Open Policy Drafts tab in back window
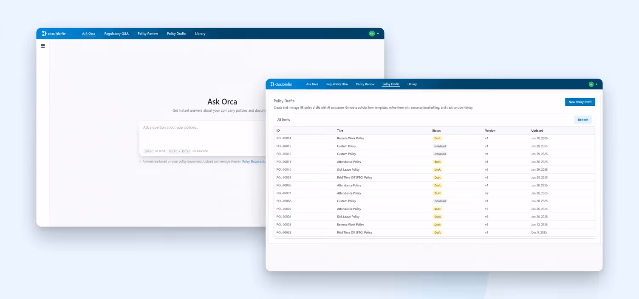The width and height of the screenshot is (639, 299). pyautogui.click(x=176, y=34)
